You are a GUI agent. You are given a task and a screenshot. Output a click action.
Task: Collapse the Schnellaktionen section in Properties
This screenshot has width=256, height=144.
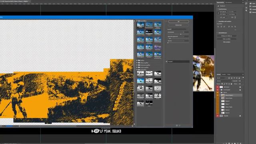[x=218, y=33]
